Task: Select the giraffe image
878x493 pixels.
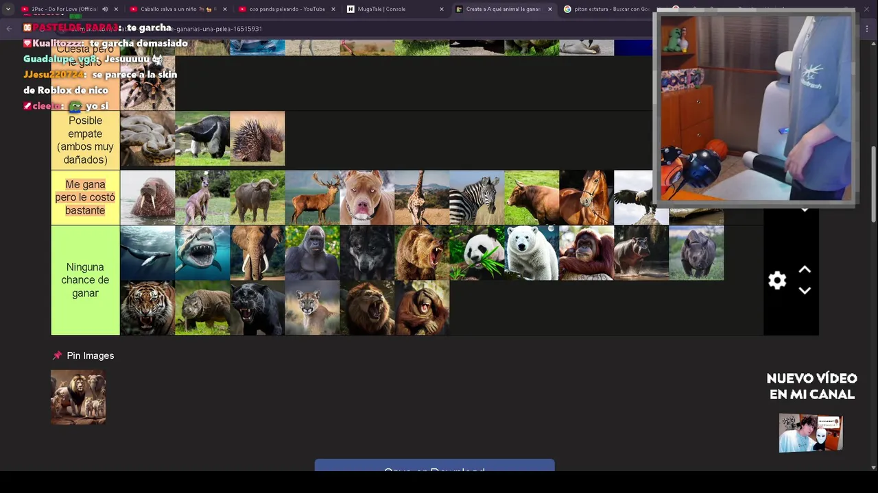Action: coord(422,197)
